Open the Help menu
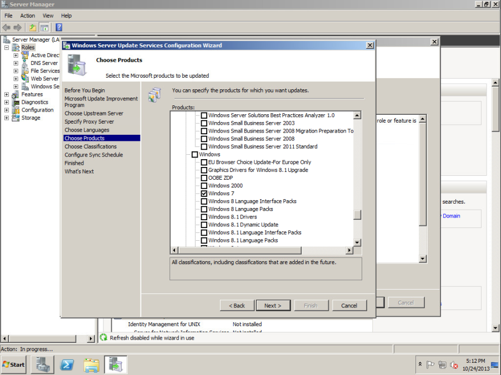This screenshot has width=501, height=375. pyautogui.click(x=66, y=16)
